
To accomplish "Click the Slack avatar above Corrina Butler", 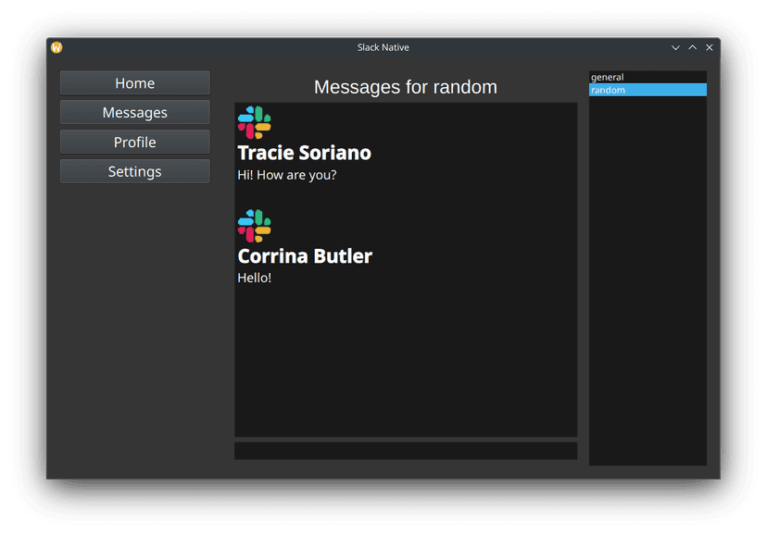I will 254,226.
